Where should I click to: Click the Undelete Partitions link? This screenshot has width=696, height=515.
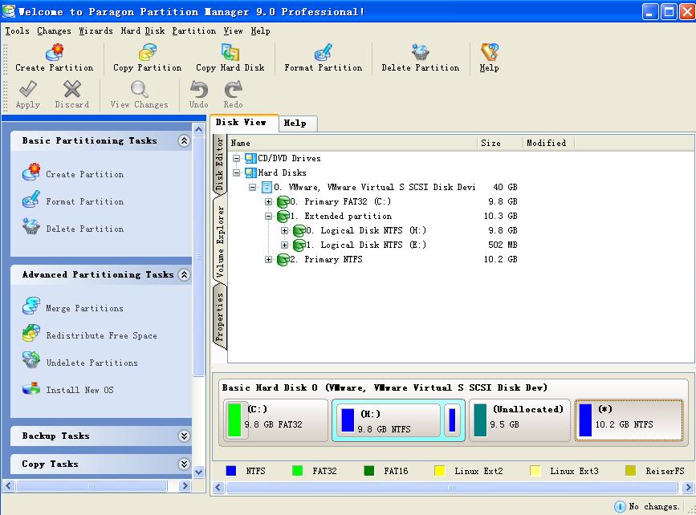92,363
